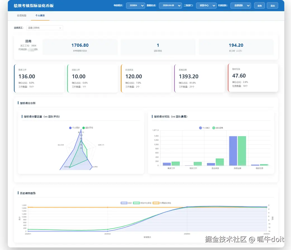The height and width of the screenshot is (250, 291).
Task: Toggle 总分 series in trend chart legend
Action: coord(126,203)
